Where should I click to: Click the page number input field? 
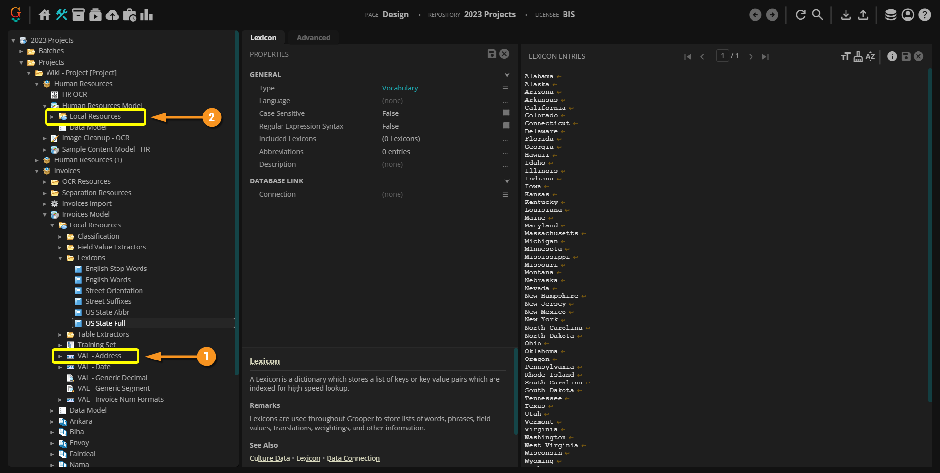722,56
